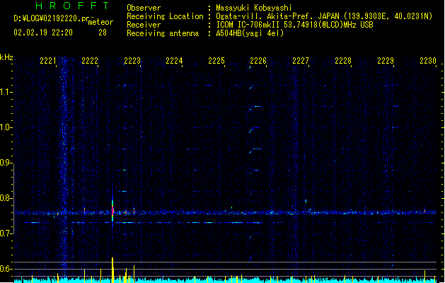Click the observer name Masayuki Kobayashi

tap(254, 8)
